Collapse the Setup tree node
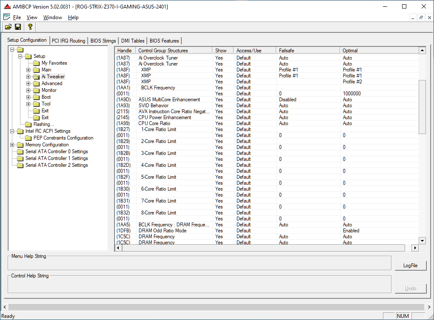Screen dimensions: 434x320 click(20, 56)
